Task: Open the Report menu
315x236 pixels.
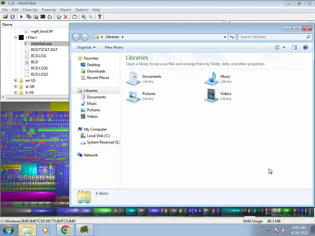Action: coord(66,10)
